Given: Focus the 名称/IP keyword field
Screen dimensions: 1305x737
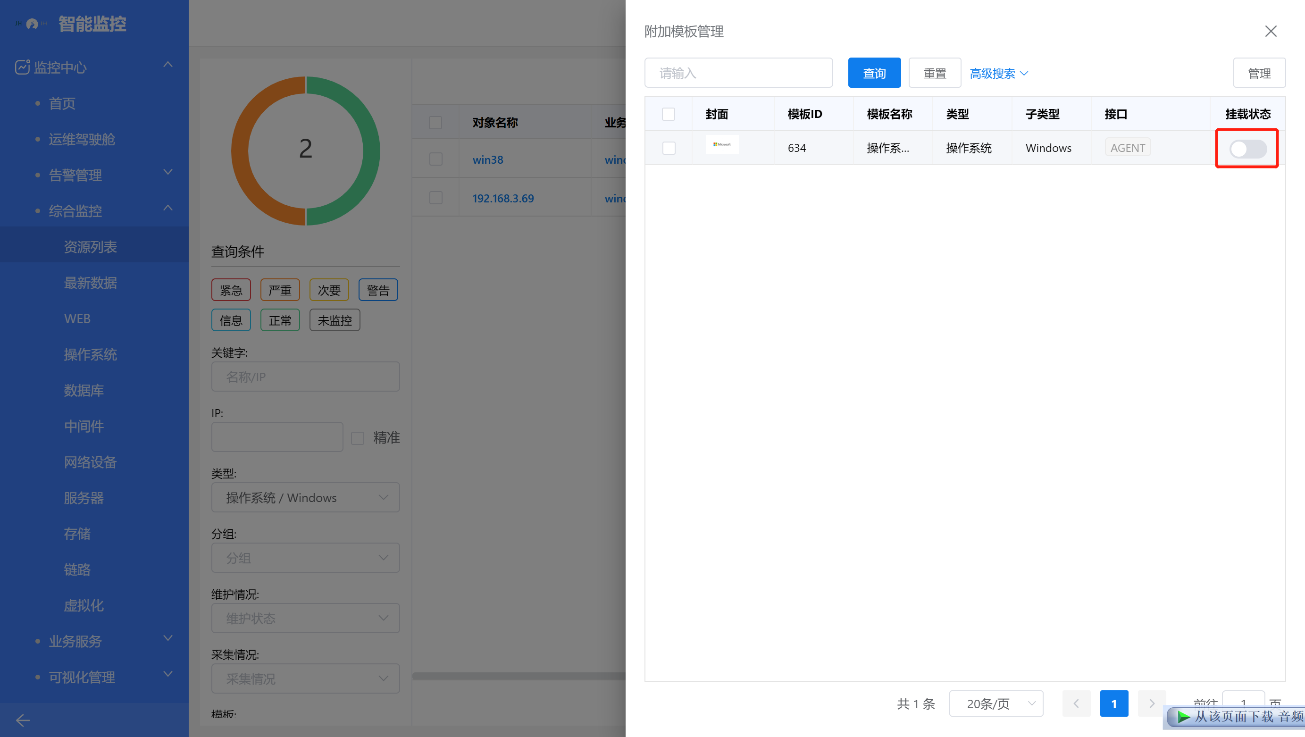Looking at the screenshot, I should (x=305, y=377).
